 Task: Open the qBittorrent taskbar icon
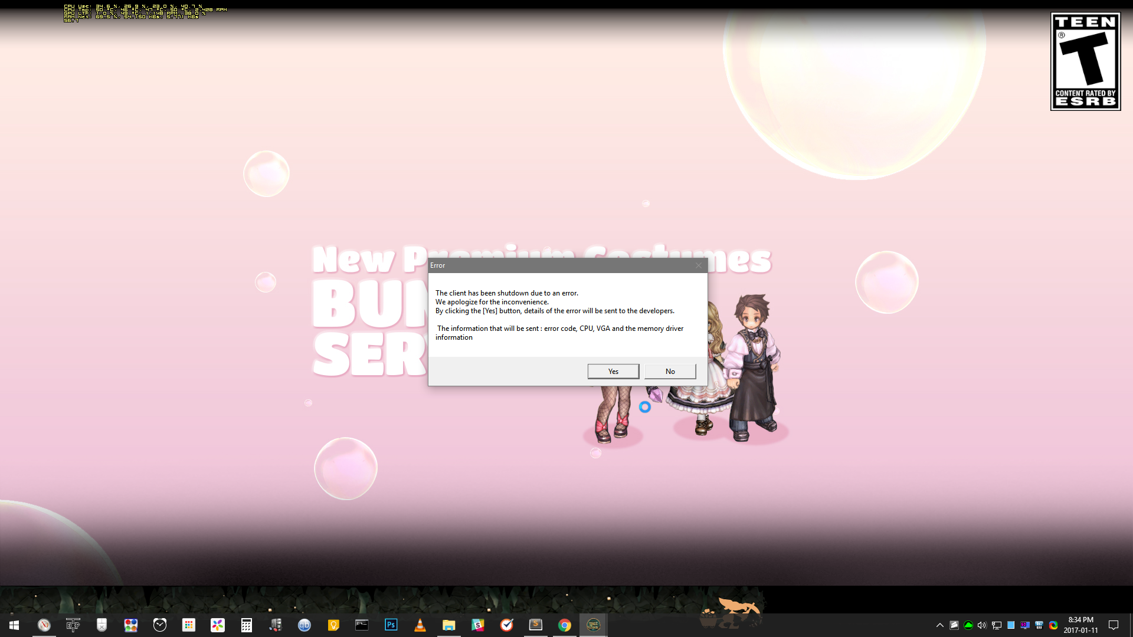click(x=304, y=625)
